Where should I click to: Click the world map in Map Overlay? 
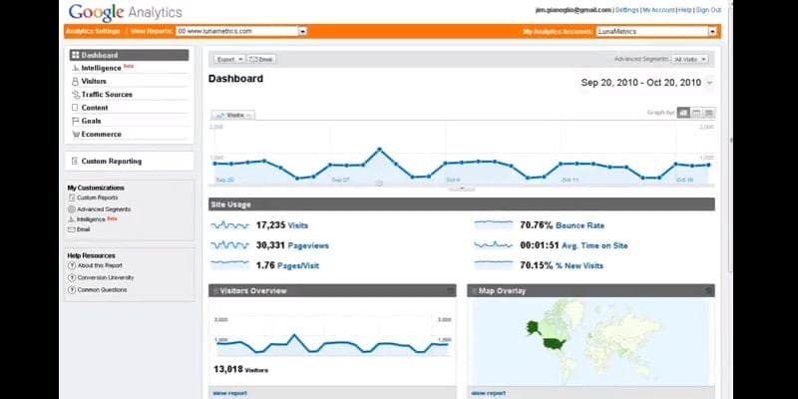tap(591, 341)
